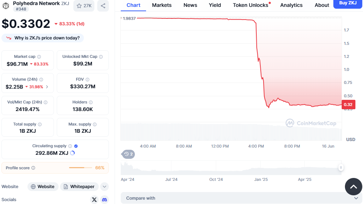Click the Holders info icon
Screen dimensions: 363x204
(91, 102)
